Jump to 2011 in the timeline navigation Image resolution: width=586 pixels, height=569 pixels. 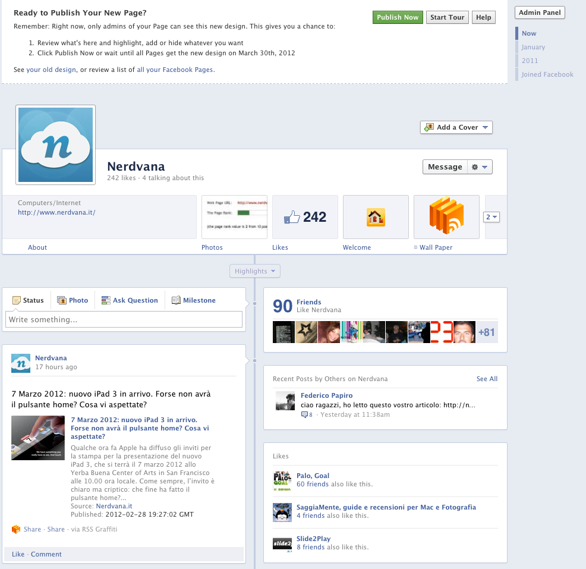(530, 61)
